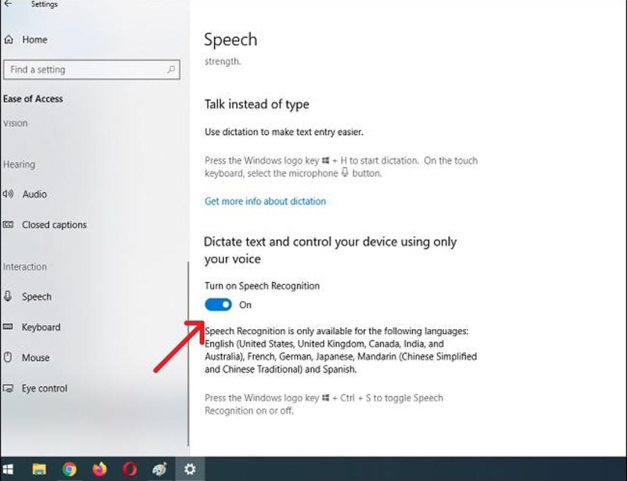Image resolution: width=627 pixels, height=481 pixels.
Task: Click the Find a setting field
Action: 92,70
